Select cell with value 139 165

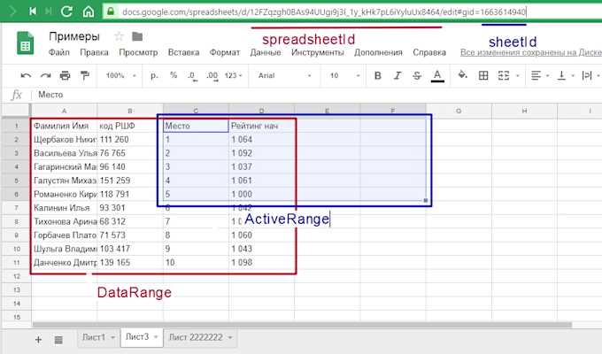(130, 262)
